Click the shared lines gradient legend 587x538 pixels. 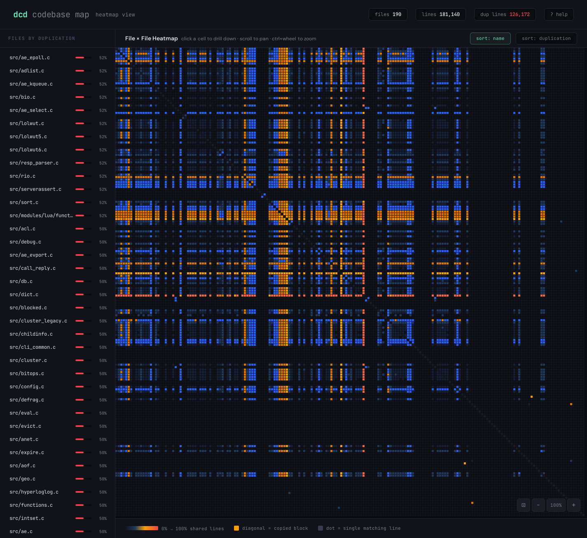[x=142, y=528]
